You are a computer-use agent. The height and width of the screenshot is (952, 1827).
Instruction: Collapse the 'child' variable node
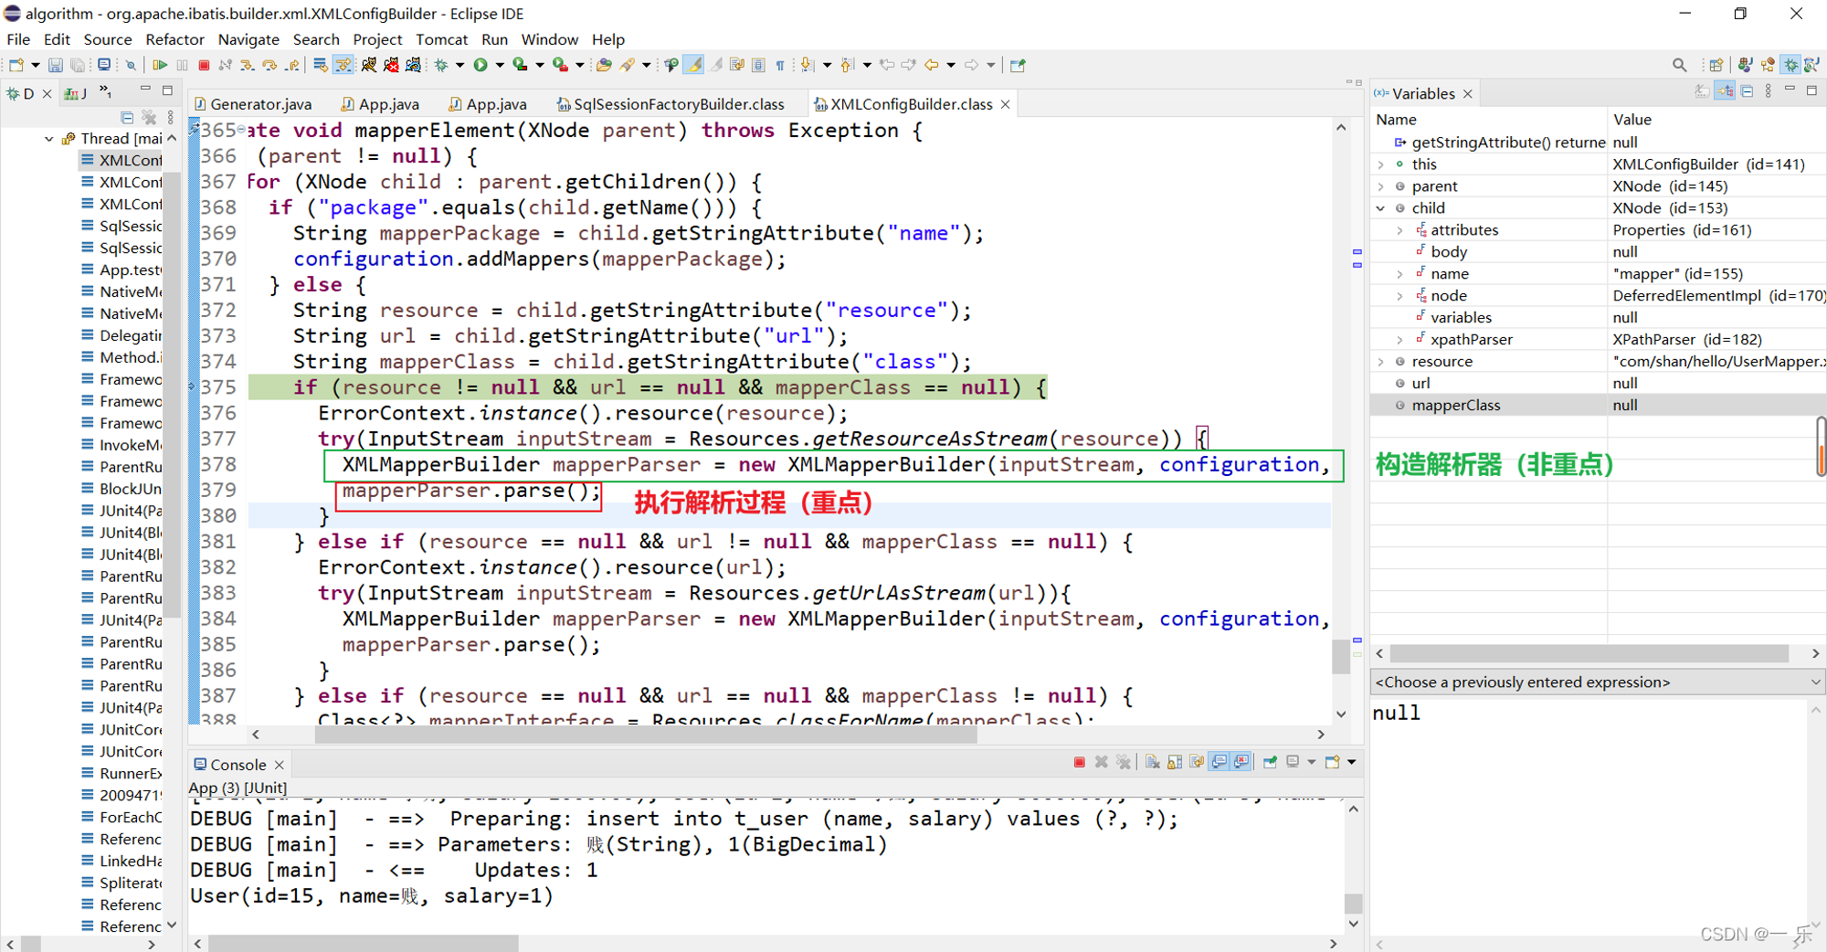point(1380,208)
